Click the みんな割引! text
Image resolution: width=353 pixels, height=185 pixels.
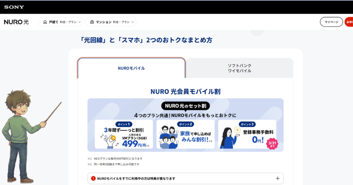pyautogui.click(x=195, y=140)
